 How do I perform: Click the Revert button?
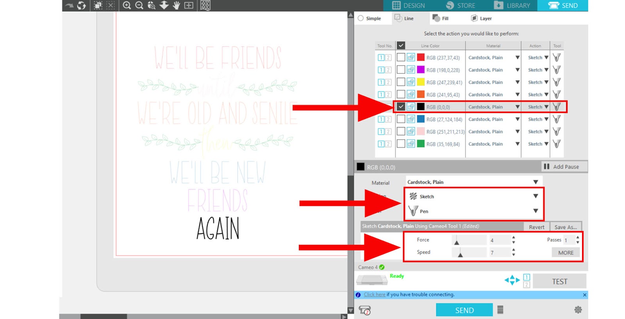[536, 227]
